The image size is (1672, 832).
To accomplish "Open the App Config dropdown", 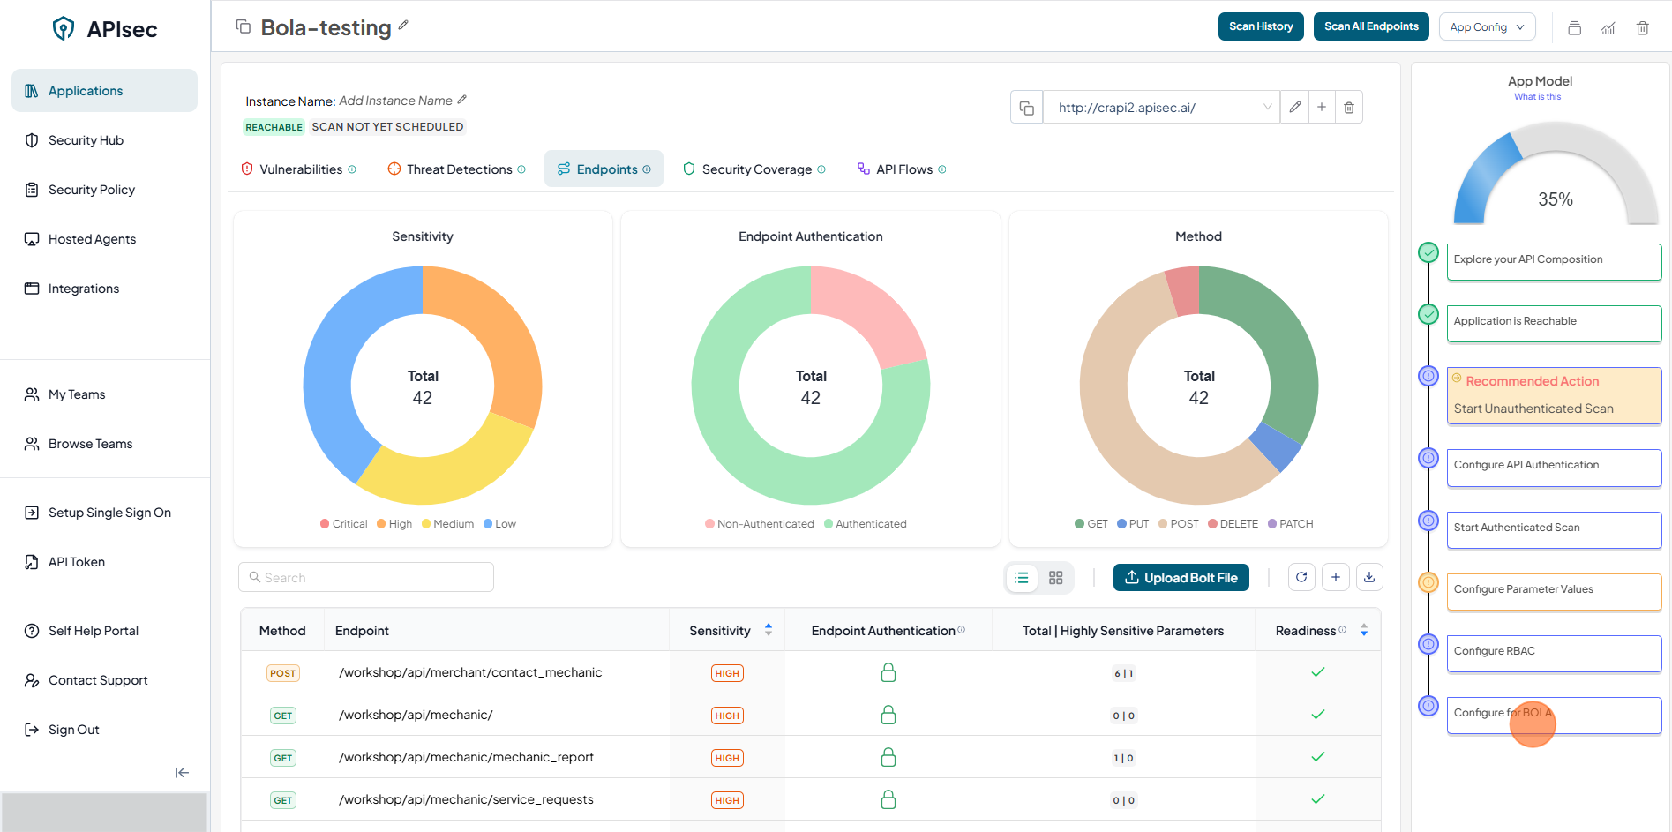I will point(1487,27).
